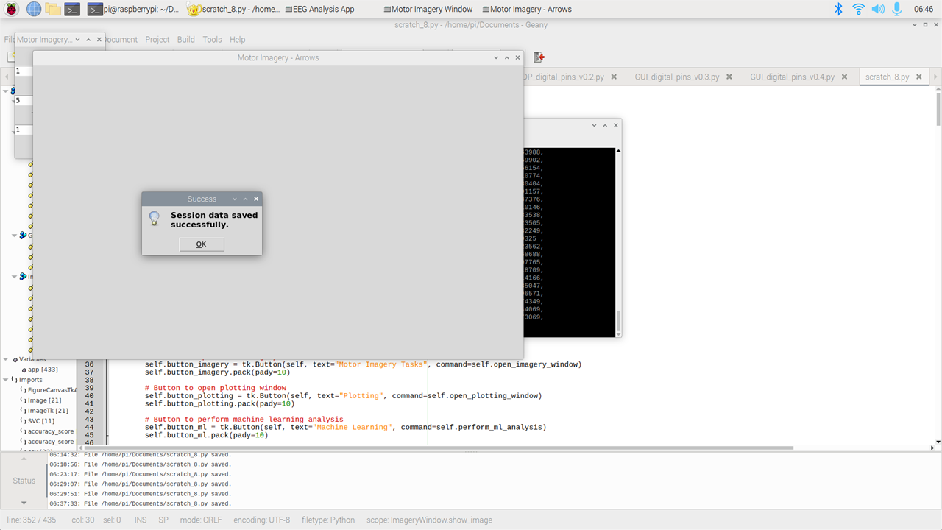Collapse the 'I...' class group in symbols tree
Image resolution: width=942 pixels, height=530 pixels.
point(15,277)
